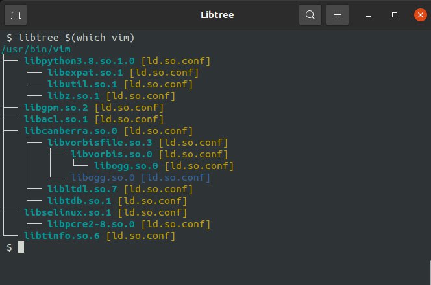This screenshot has height=285, width=431.
Task: Click the search magnifier icon
Action: click(x=310, y=14)
